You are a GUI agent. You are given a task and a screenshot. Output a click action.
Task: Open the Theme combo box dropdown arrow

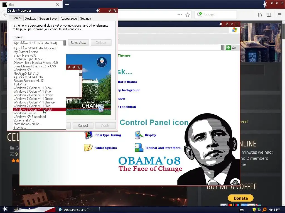[65, 43]
